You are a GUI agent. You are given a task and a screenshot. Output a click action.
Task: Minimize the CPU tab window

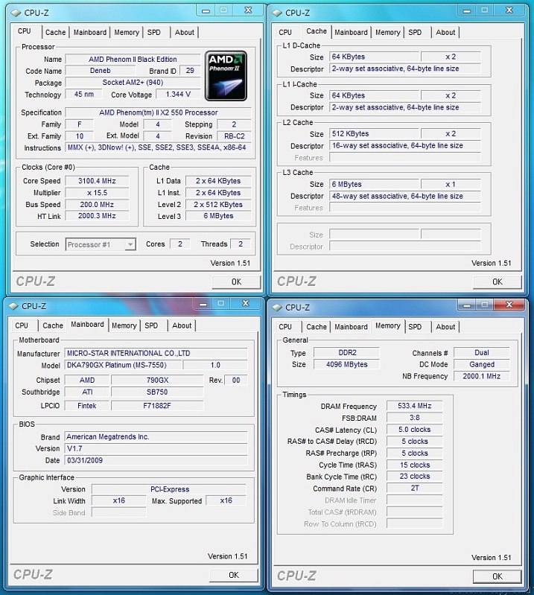coord(206,10)
